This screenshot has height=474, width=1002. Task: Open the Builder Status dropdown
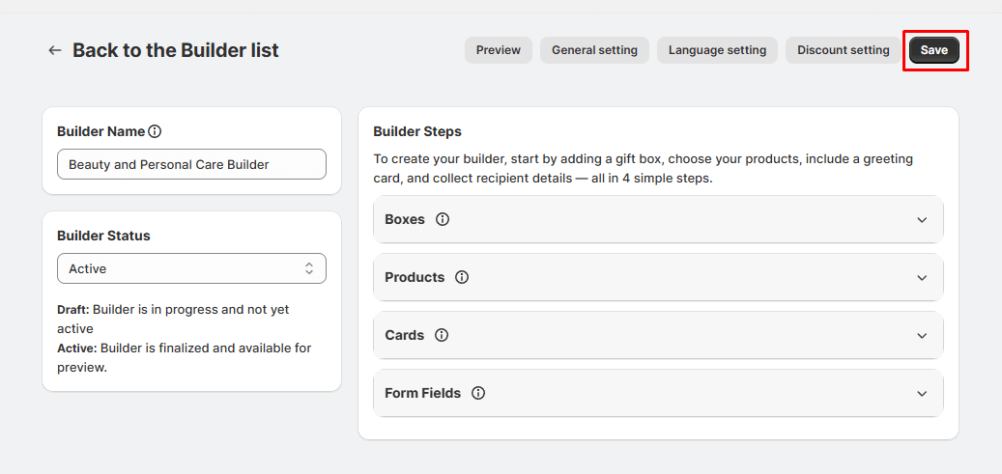point(191,268)
